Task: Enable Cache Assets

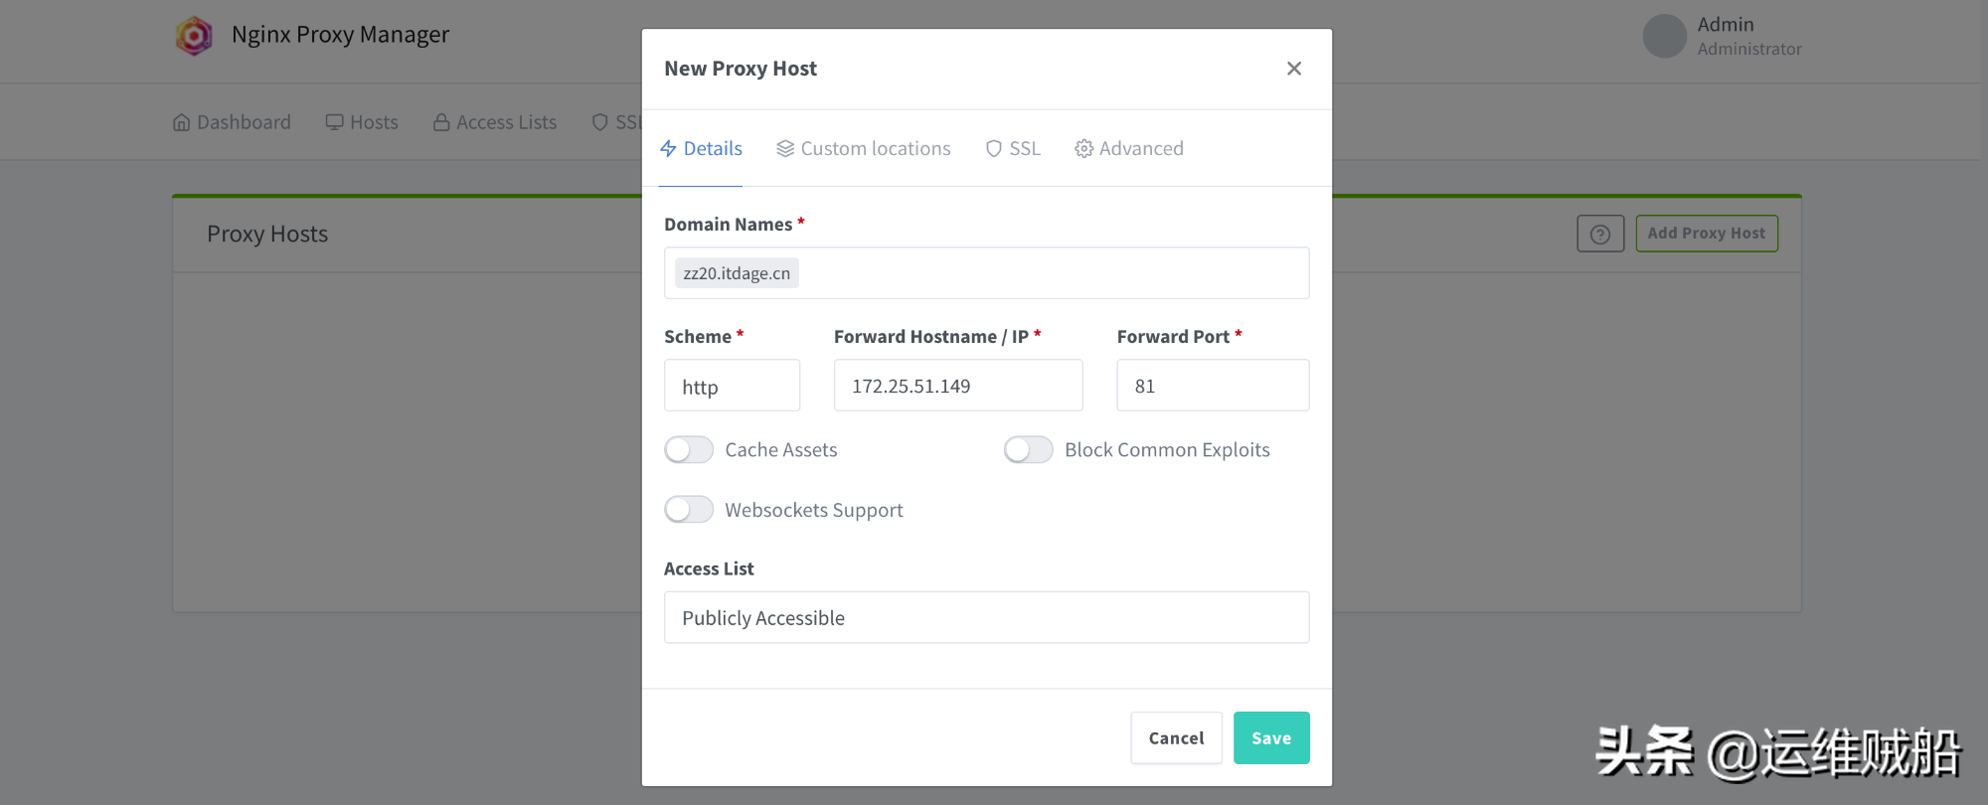Action: tap(688, 449)
